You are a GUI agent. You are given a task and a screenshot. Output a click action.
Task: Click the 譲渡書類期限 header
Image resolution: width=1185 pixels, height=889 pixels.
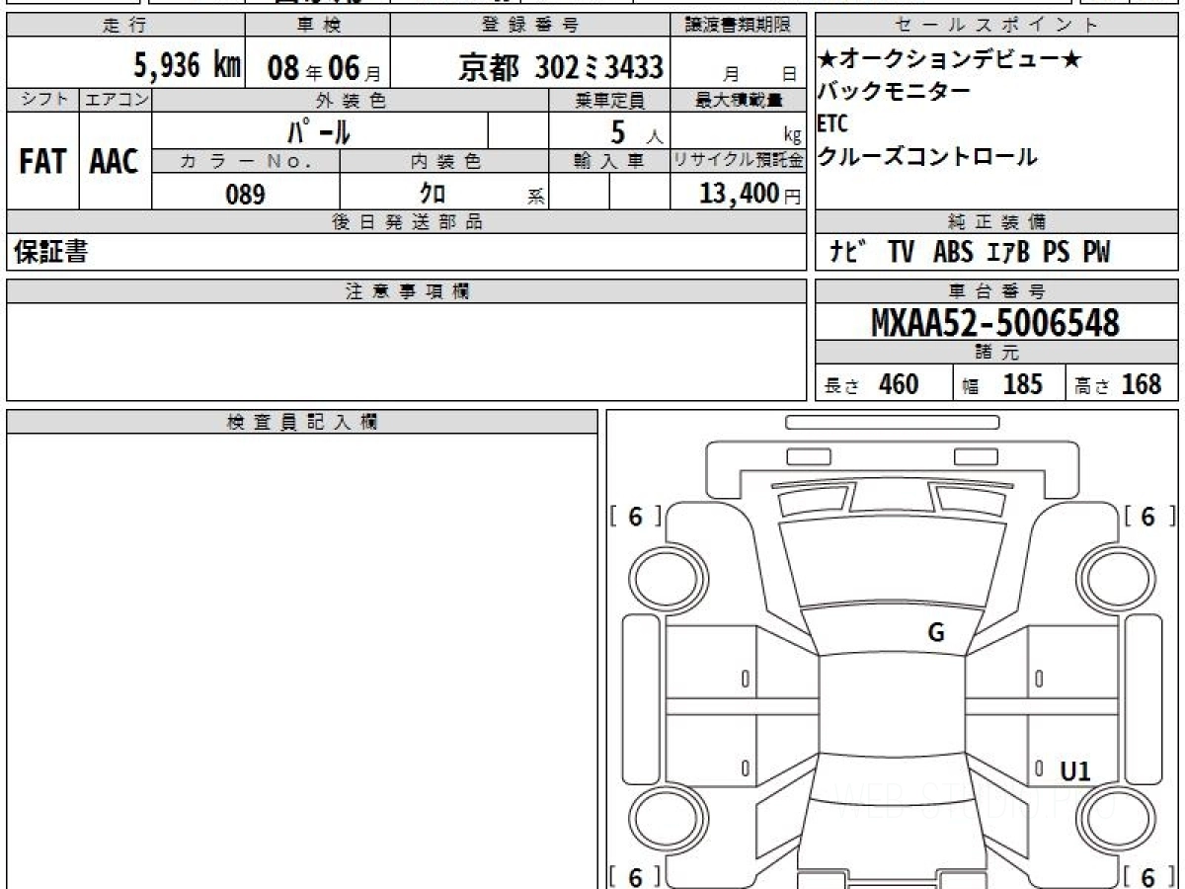pos(738,26)
